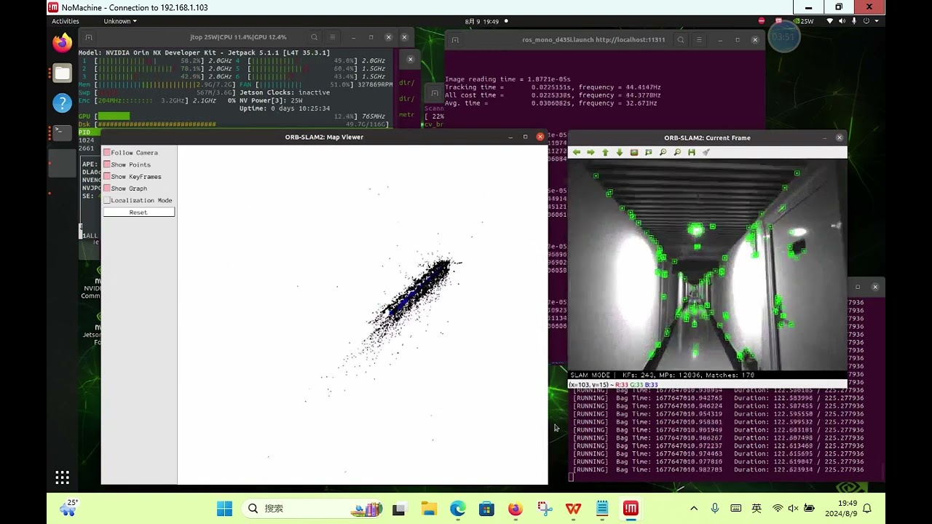
Task: Click the ORB-SLAM2: Map Viewer title bar
Action: point(324,137)
